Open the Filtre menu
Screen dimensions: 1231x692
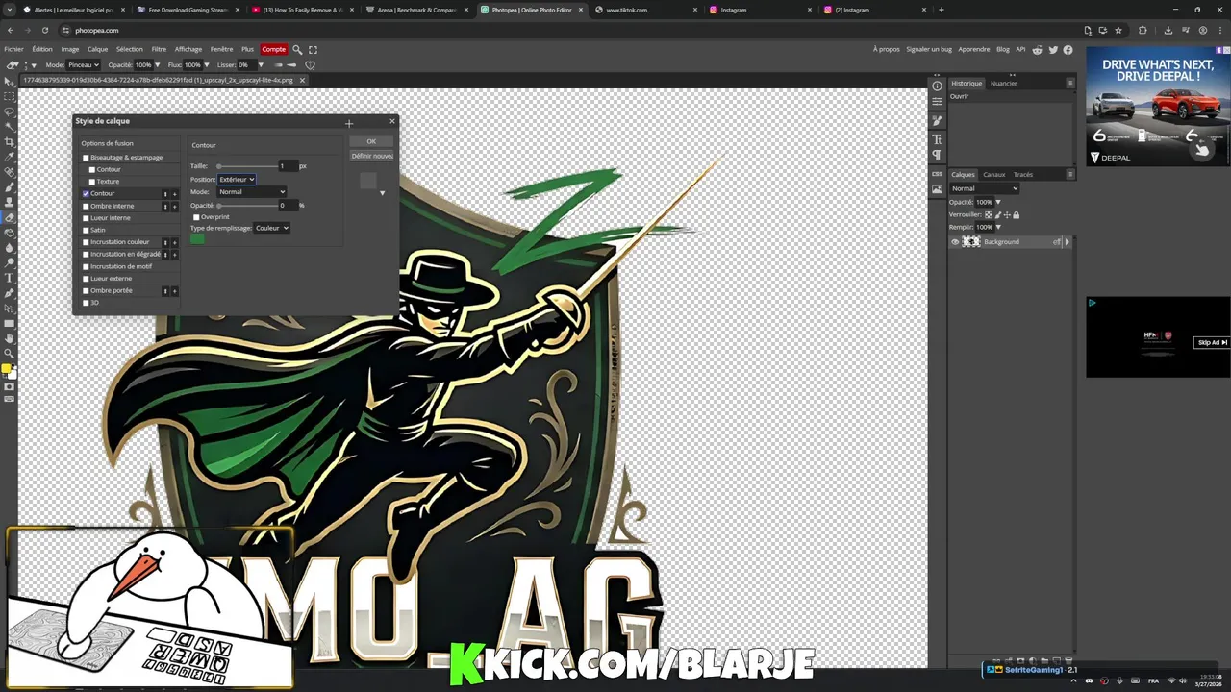(x=159, y=49)
